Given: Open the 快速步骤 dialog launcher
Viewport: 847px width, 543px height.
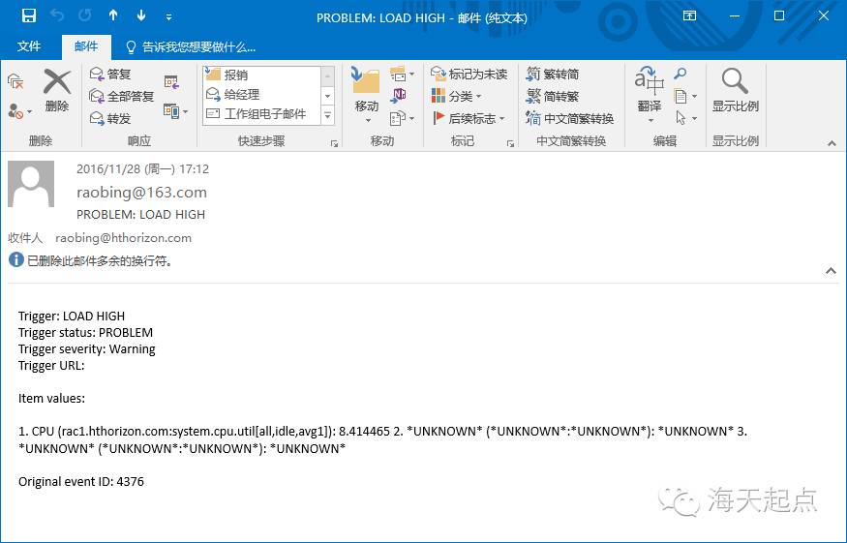Looking at the screenshot, I should click(334, 143).
